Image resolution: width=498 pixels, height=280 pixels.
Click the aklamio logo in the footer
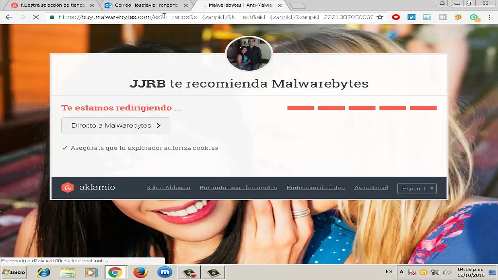(88, 187)
